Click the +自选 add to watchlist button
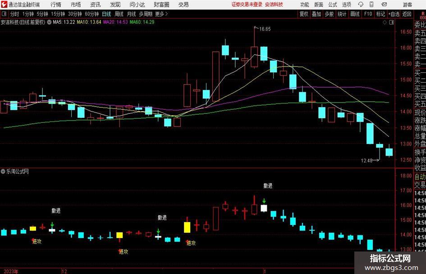The image size is (426, 274). click(394, 14)
